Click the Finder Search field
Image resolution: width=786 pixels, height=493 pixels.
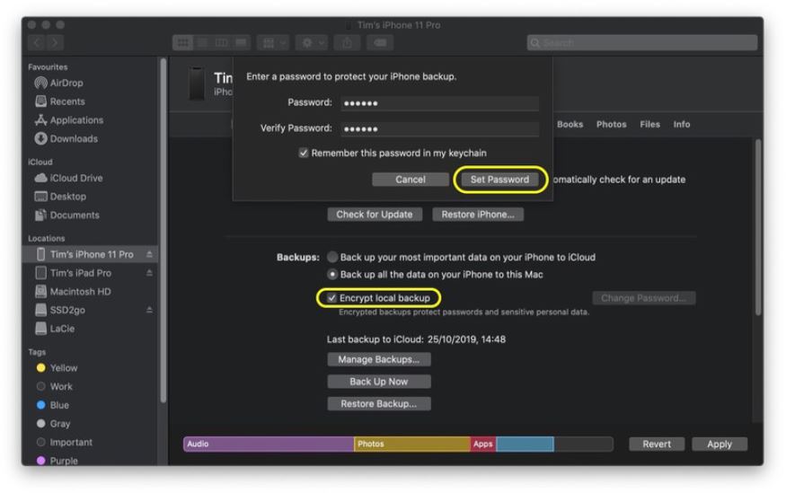click(642, 42)
